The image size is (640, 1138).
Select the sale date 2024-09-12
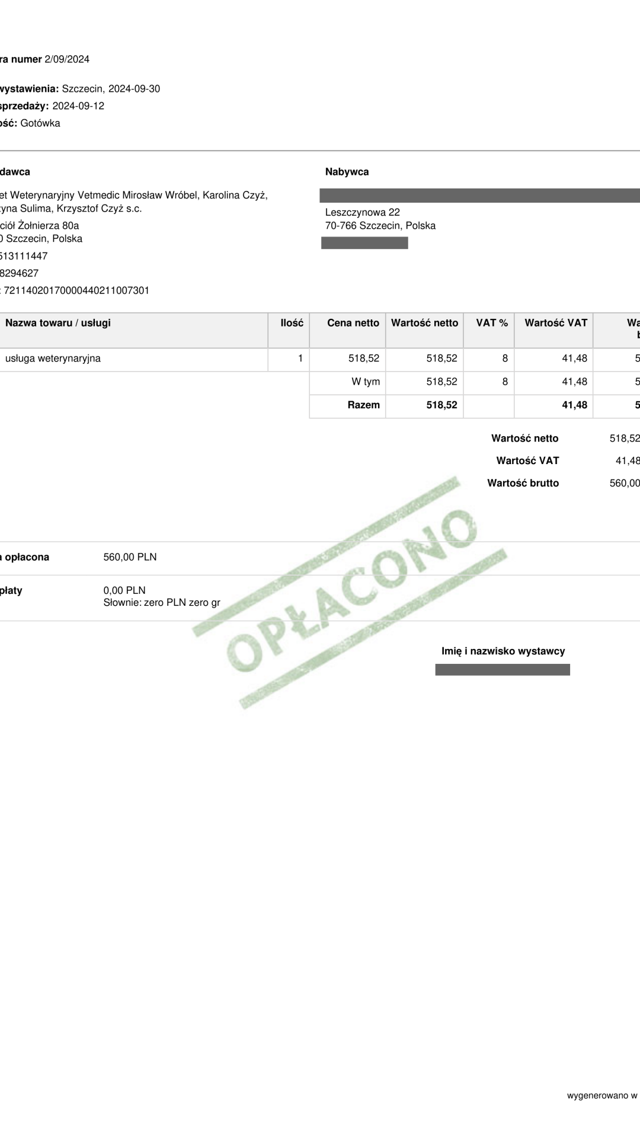tap(78, 106)
